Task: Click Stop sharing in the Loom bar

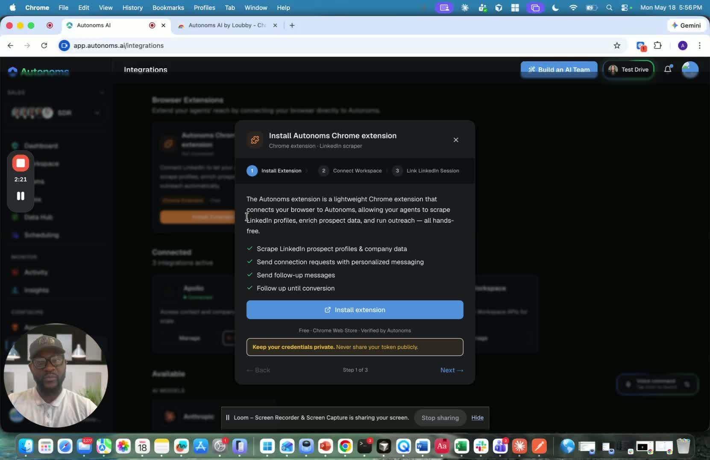Action: tap(440, 418)
